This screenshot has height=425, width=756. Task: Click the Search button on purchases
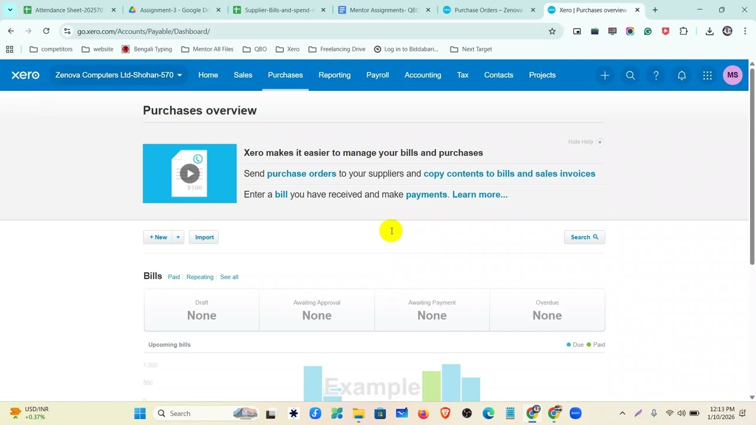584,237
